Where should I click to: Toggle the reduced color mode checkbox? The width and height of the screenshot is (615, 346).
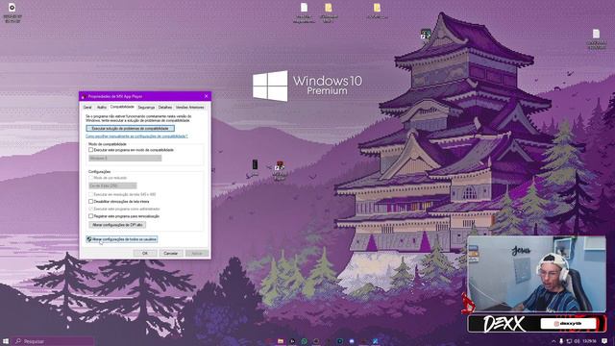(x=90, y=178)
